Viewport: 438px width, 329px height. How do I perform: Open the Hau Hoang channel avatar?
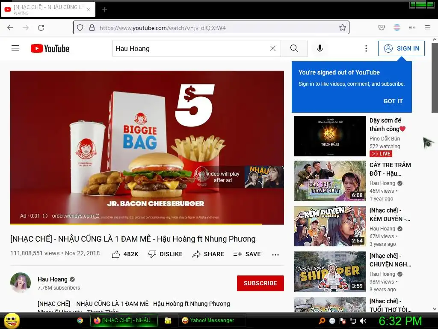[x=21, y=283]
